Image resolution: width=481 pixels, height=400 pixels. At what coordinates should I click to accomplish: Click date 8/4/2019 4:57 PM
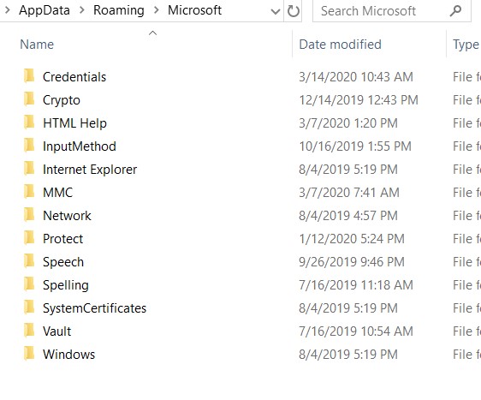[348, 216]
